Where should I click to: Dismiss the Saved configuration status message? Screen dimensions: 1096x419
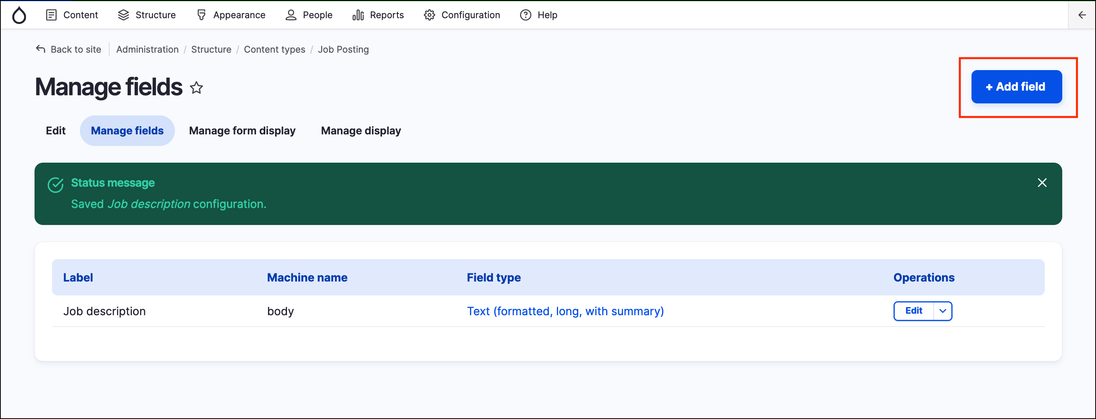[1042, 183]
